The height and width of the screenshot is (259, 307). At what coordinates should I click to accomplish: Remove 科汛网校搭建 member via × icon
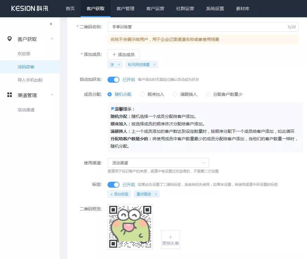[154, 64]
